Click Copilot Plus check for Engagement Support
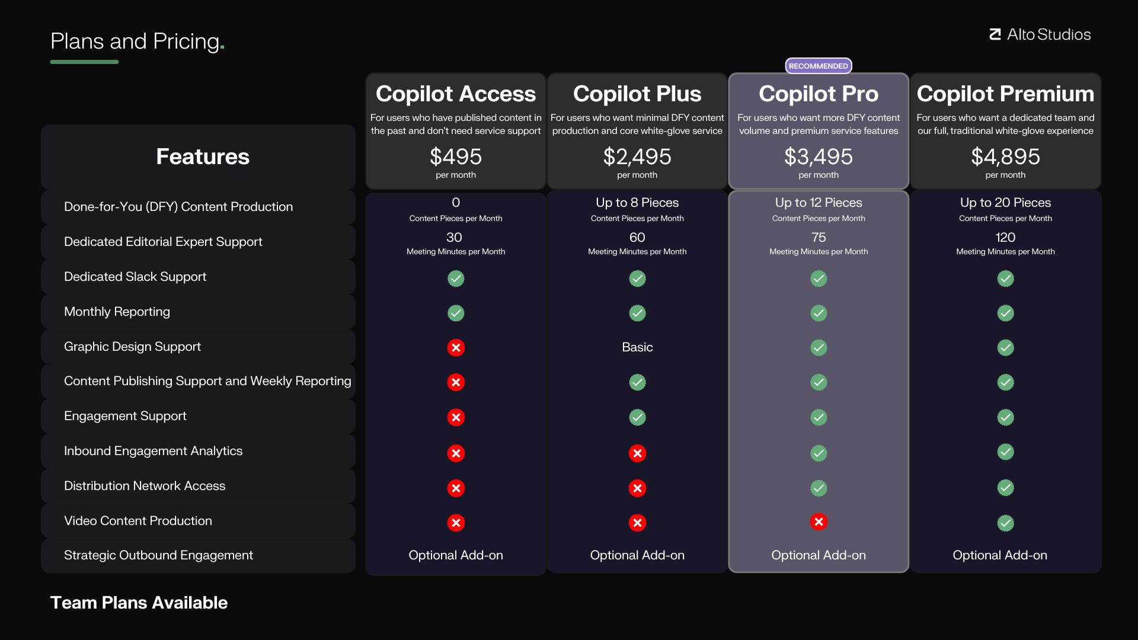This screenshot has width=1138, height=640. click(x=637, y=417)
